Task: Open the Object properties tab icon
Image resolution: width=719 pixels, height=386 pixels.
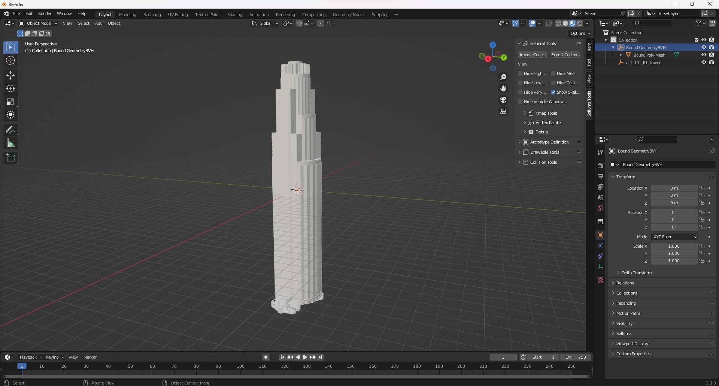Action: [600, 235]
